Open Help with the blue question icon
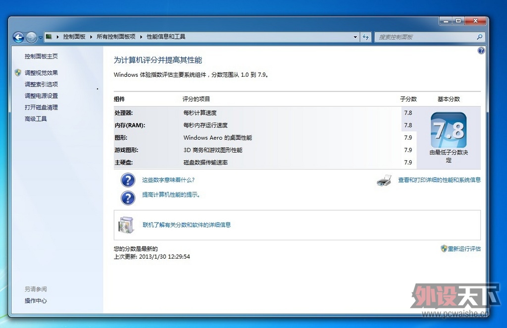This screenshot has height=328, width=507. (481, 51)
